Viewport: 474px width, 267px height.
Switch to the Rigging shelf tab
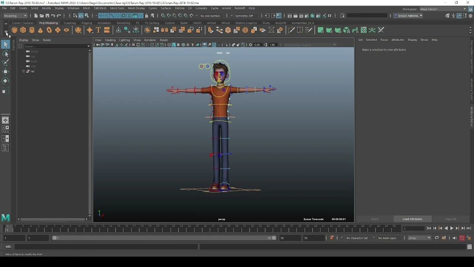87,23
